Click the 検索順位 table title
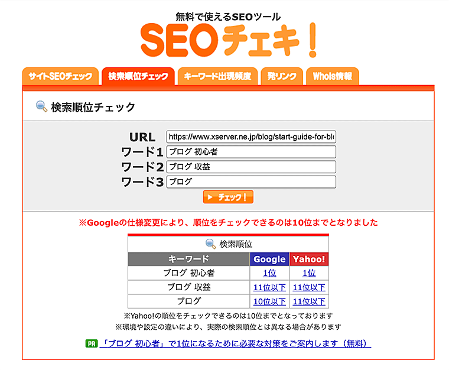Image resolution: width=449 pixels, height=370 pixels. [236, 244]
